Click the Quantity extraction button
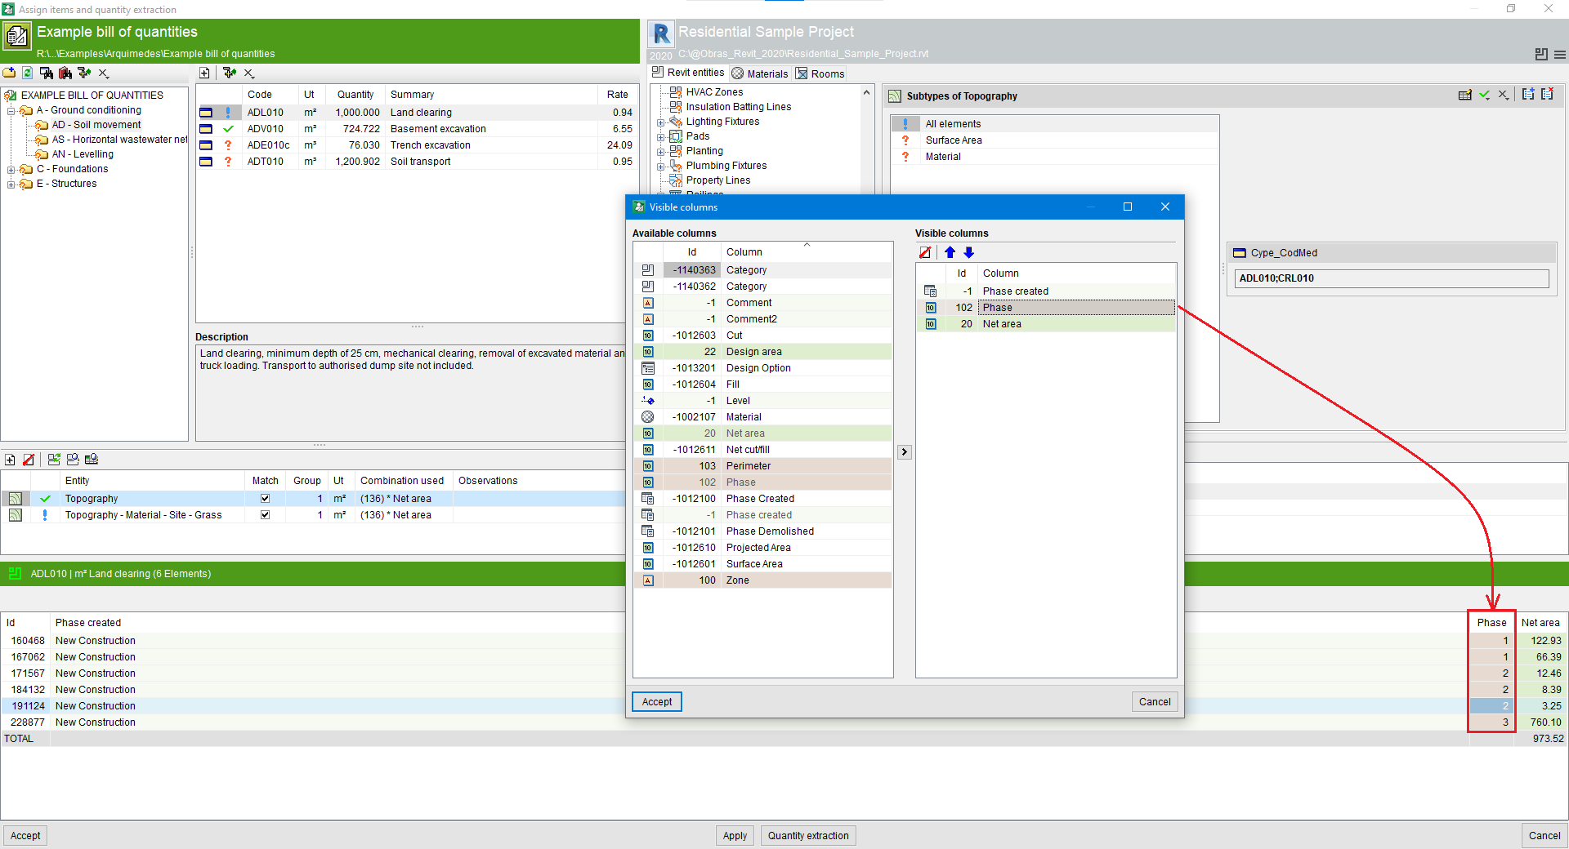The image size is (1569, 849). (x=808, y=835)
